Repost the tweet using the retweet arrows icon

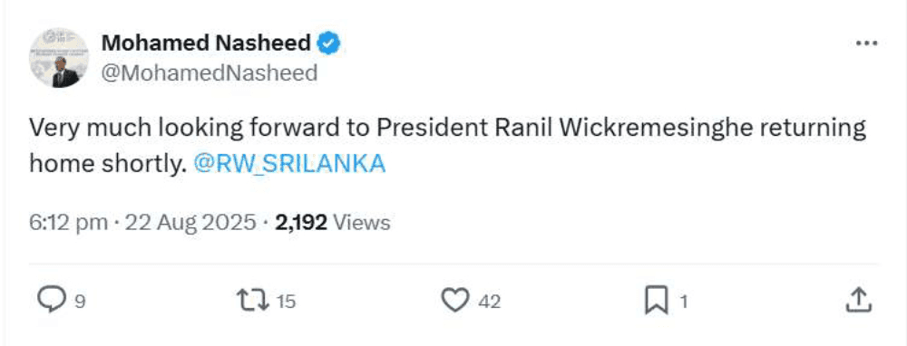point(254,301)
